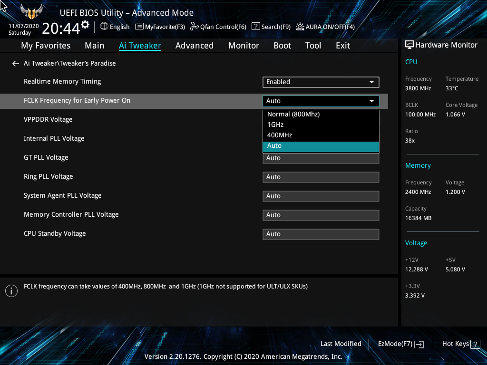Click the Memory voltage 1.200 V value
487x365 pixels.
(455, 192)
